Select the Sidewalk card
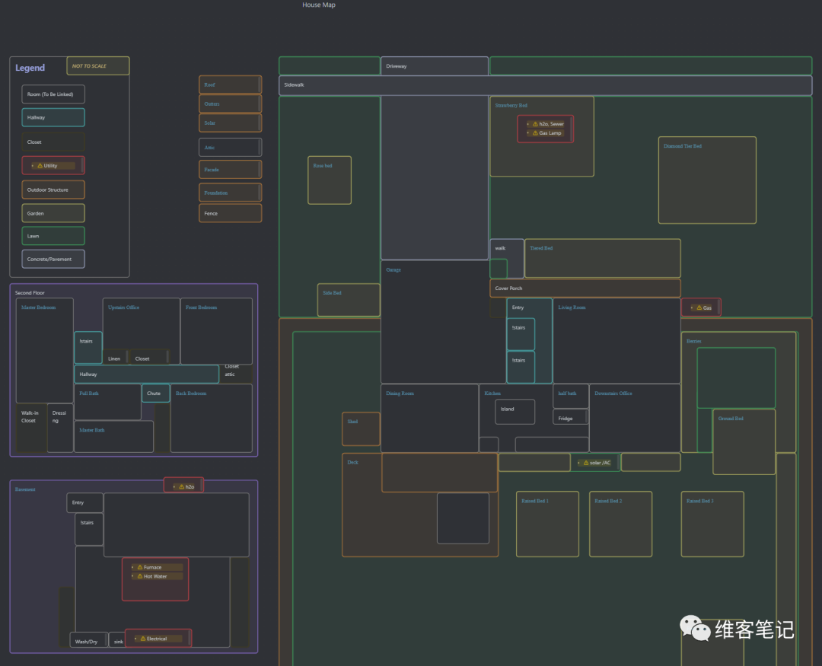Screen dimensions: 822x666 (x=545, y=85)
